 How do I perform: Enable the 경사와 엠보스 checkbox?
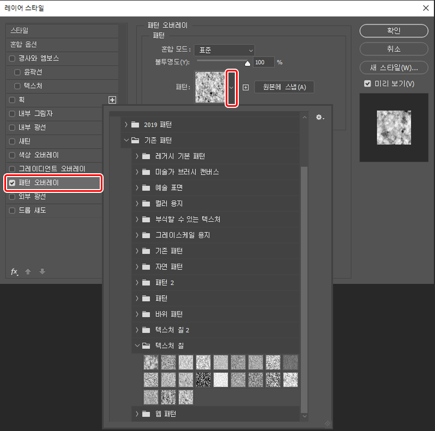pyautogui.click(x=12, y=58)
